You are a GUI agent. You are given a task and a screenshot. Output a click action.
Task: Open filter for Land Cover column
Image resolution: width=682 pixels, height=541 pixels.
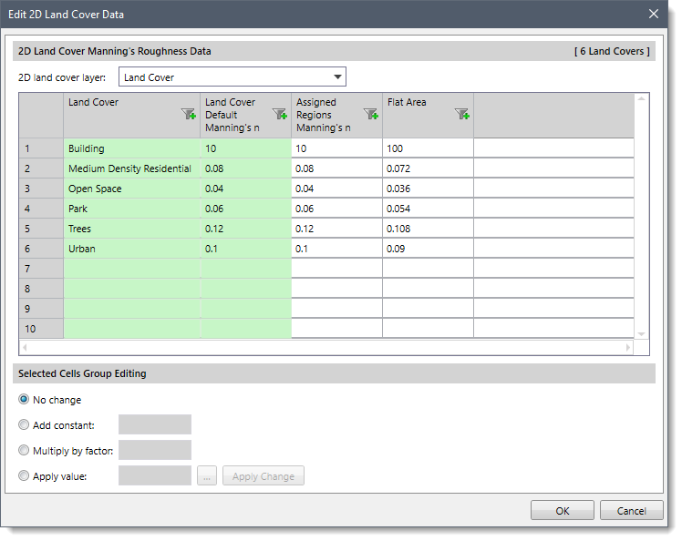click(x=189, y=114)
